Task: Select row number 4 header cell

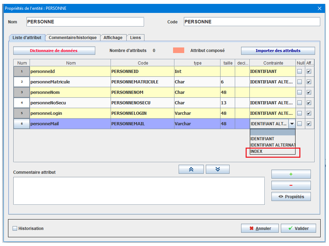Action: (22, 103)
